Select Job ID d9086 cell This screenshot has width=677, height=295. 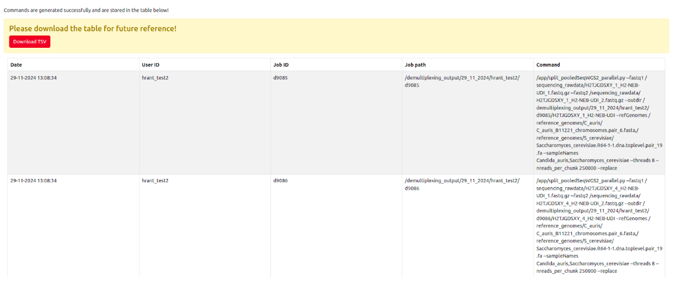280,181
